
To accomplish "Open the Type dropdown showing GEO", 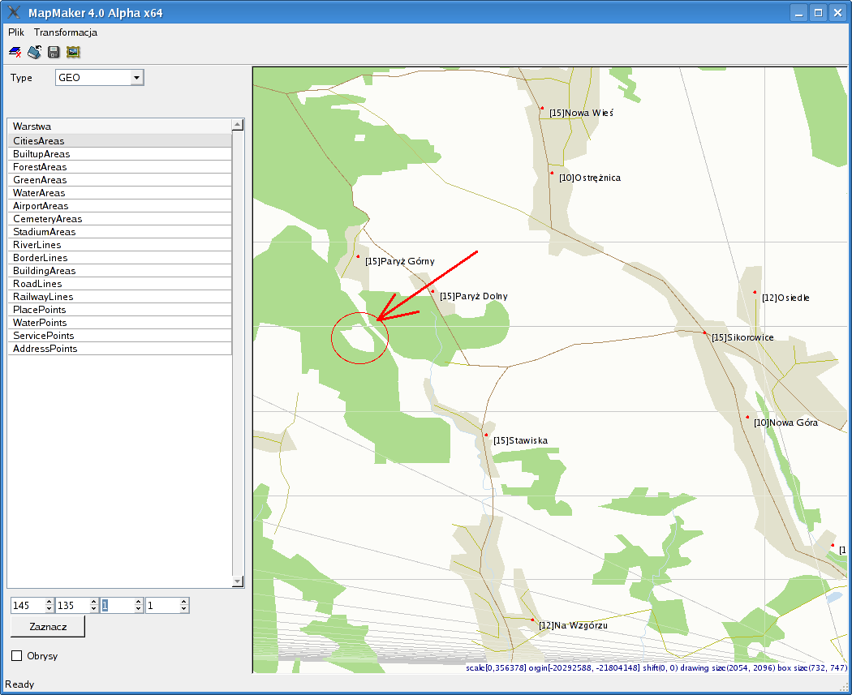I will 136,78.
